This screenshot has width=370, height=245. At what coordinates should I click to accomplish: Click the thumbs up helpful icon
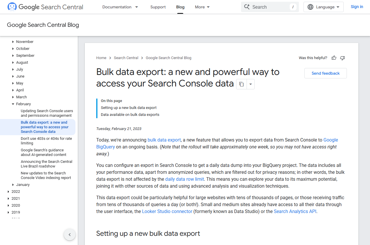(x=334, y=58)
